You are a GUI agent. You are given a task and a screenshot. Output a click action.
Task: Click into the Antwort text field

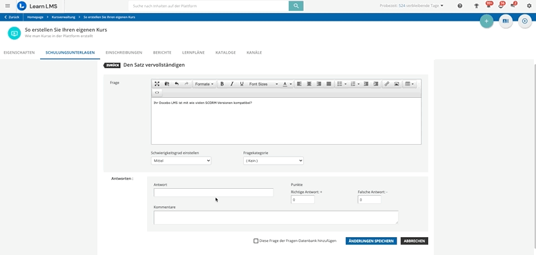click(213, 192)
